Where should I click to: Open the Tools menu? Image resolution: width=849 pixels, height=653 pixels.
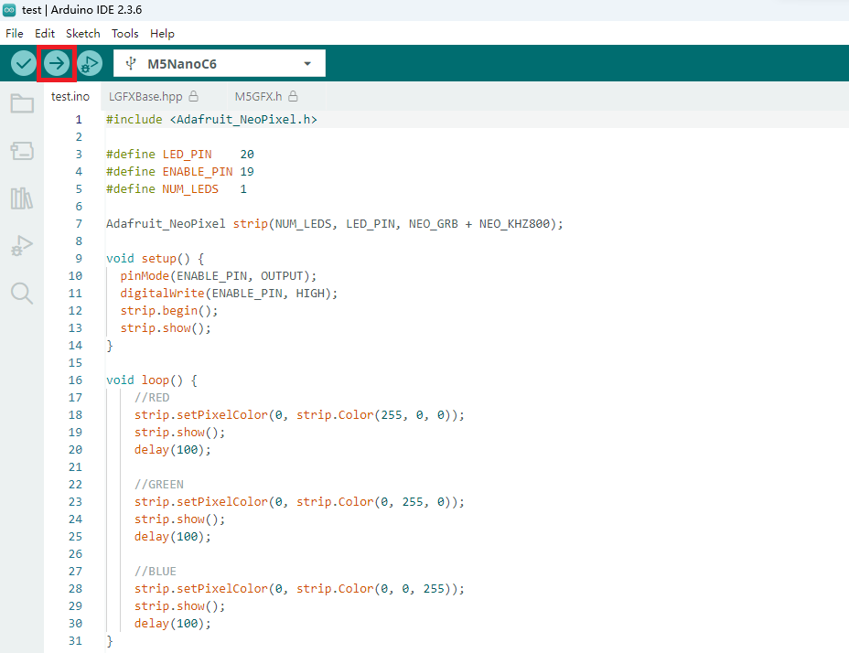click(x=125, y=34)
